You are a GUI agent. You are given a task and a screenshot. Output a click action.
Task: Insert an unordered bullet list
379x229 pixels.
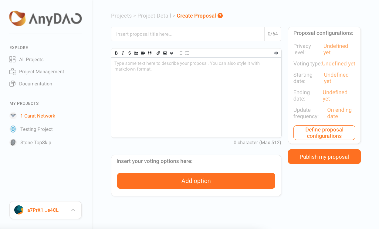[187, 53]
